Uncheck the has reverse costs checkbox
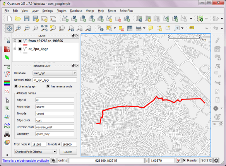 click(48, 86)
